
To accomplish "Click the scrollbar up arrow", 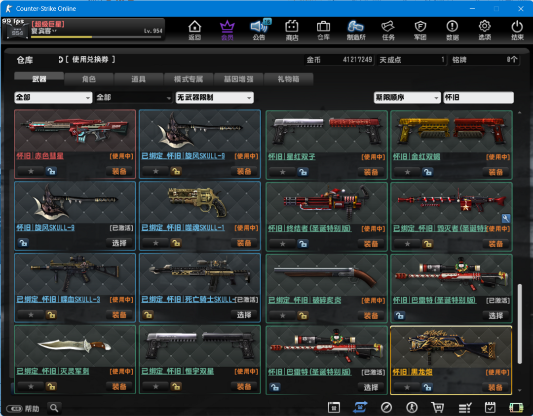I will click(x=519, y=113).
